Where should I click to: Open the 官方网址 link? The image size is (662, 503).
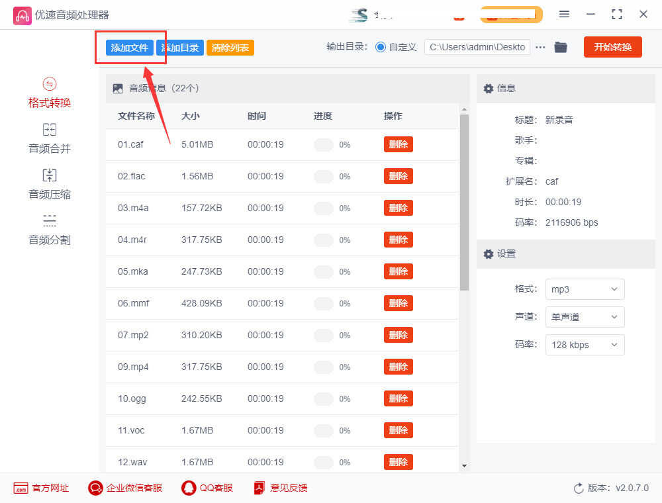click(41, 488)
